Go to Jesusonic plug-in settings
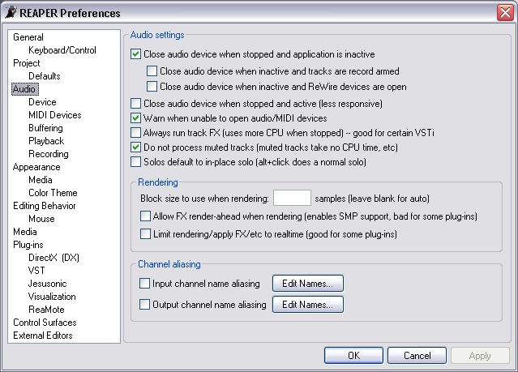 [48, 284]
